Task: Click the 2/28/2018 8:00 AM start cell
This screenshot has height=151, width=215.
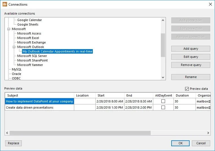Action: coord(110,101)
